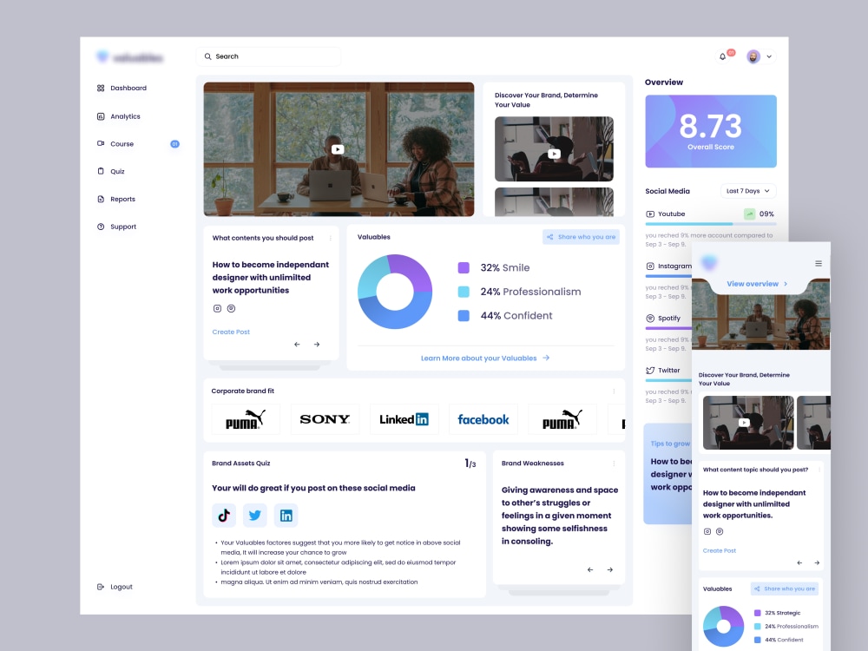This screenshot has width=868, height=651.
Task: Open the user avatar profile picture
Action: pyautogui.click(x=753, y=56)
